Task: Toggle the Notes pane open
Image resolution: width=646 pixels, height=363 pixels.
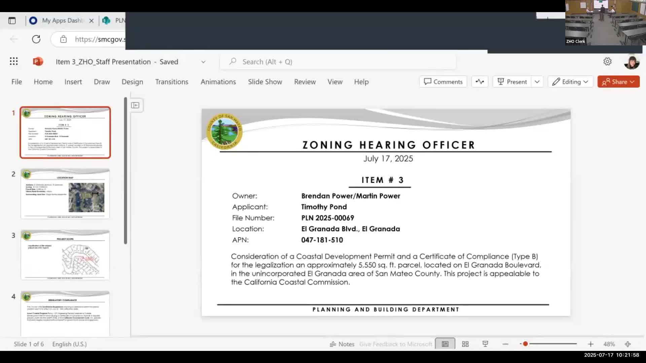Action: click(342, 344)
